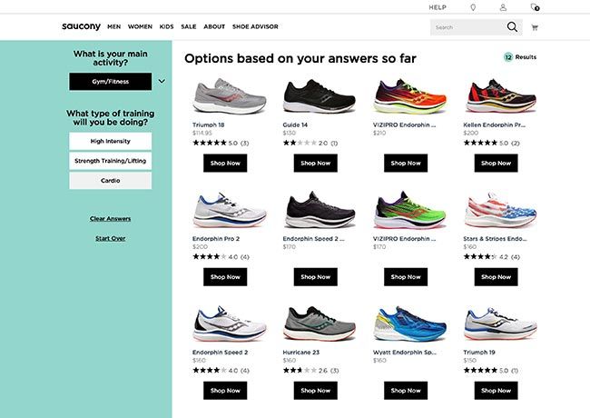This screenshot has width=590, height=418.
Task: Click Shop Now under Endorphin Pro 2
Action: 225,277
